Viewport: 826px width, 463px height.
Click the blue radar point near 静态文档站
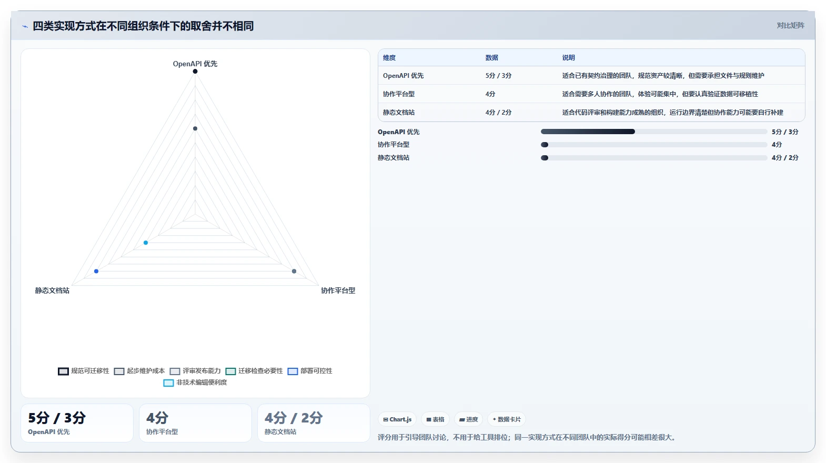tap(96, 271)
